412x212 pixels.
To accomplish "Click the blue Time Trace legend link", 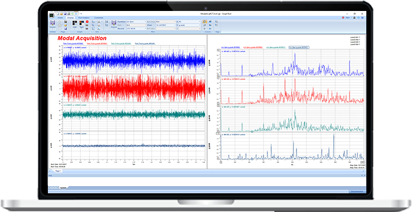I will [x=73, y=43].
